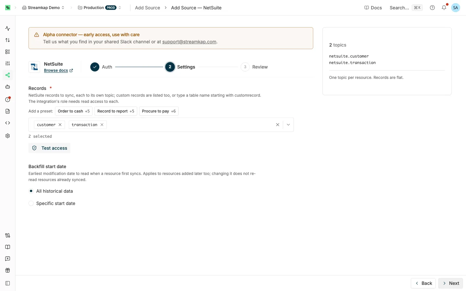Click the Back button

coord(423,283)
